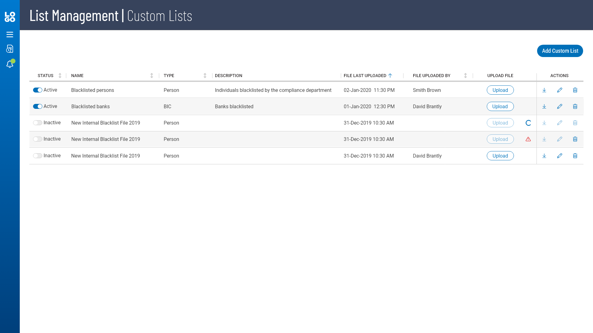Sort by File Uploaded By column
The height and width of the screenshot is (333, 593).
pyautogui.click(x=465, y=76)
